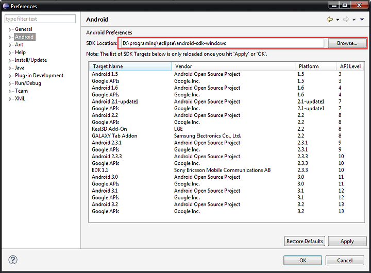The width and height of the screenshot is (371, 273).
Task: Select the Android 3.2 target row
Action: point(227,204)
